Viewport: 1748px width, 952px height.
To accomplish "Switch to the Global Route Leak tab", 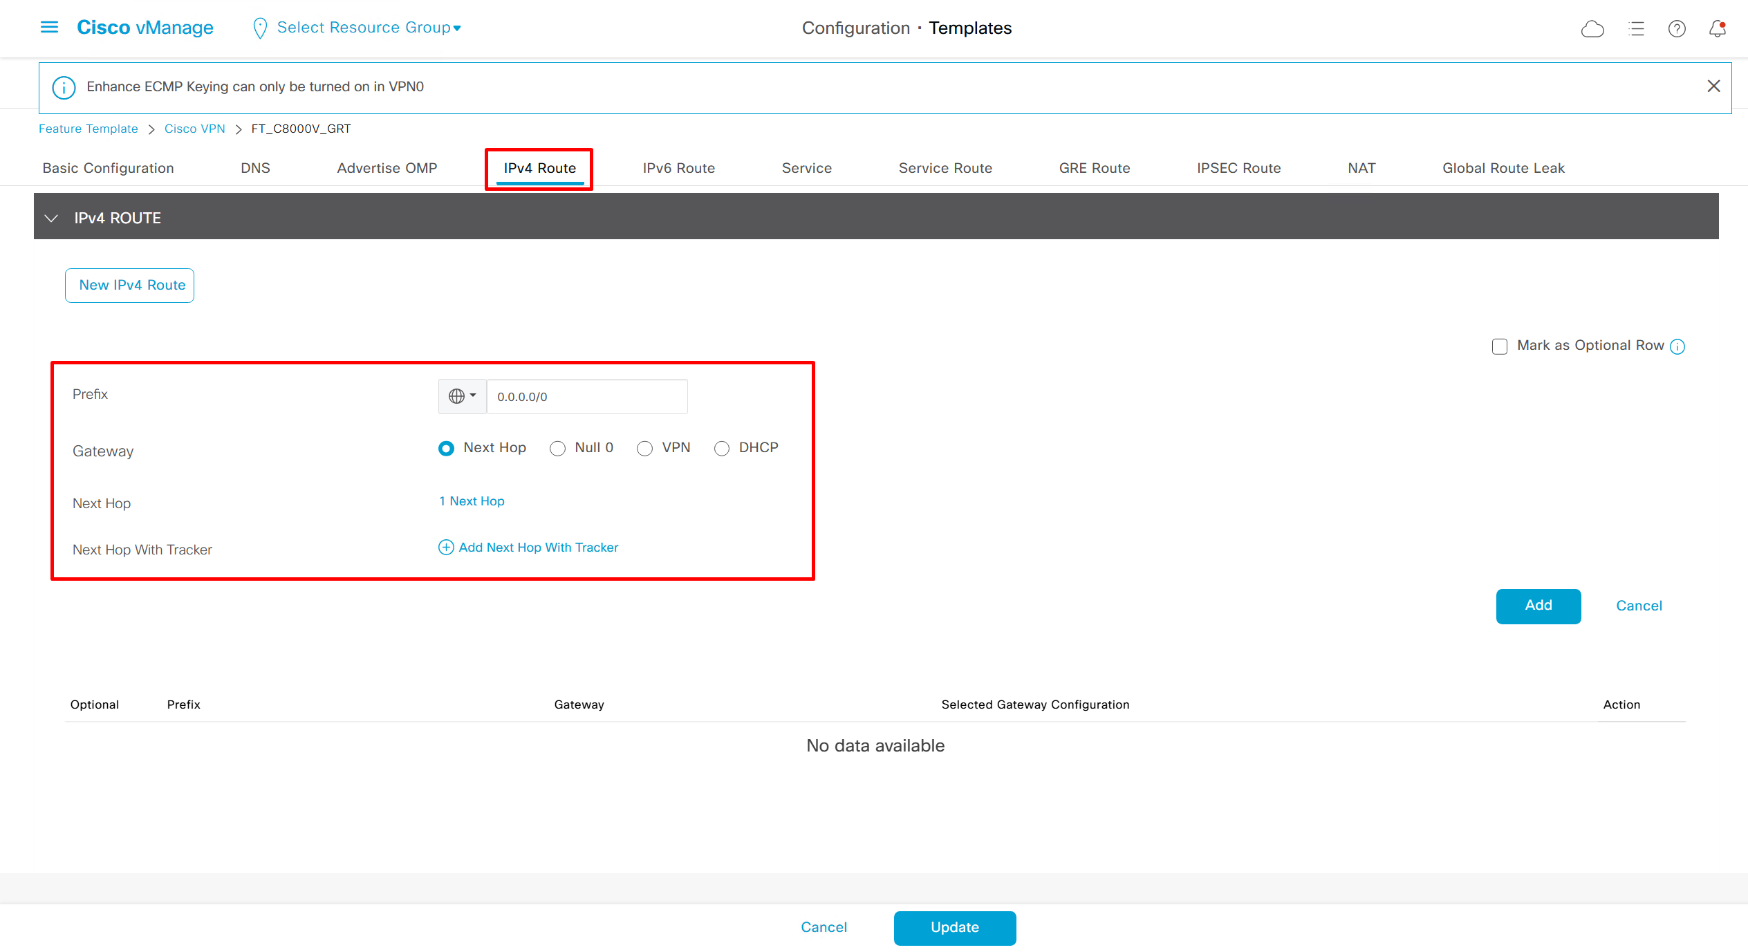I will 1503,168.
